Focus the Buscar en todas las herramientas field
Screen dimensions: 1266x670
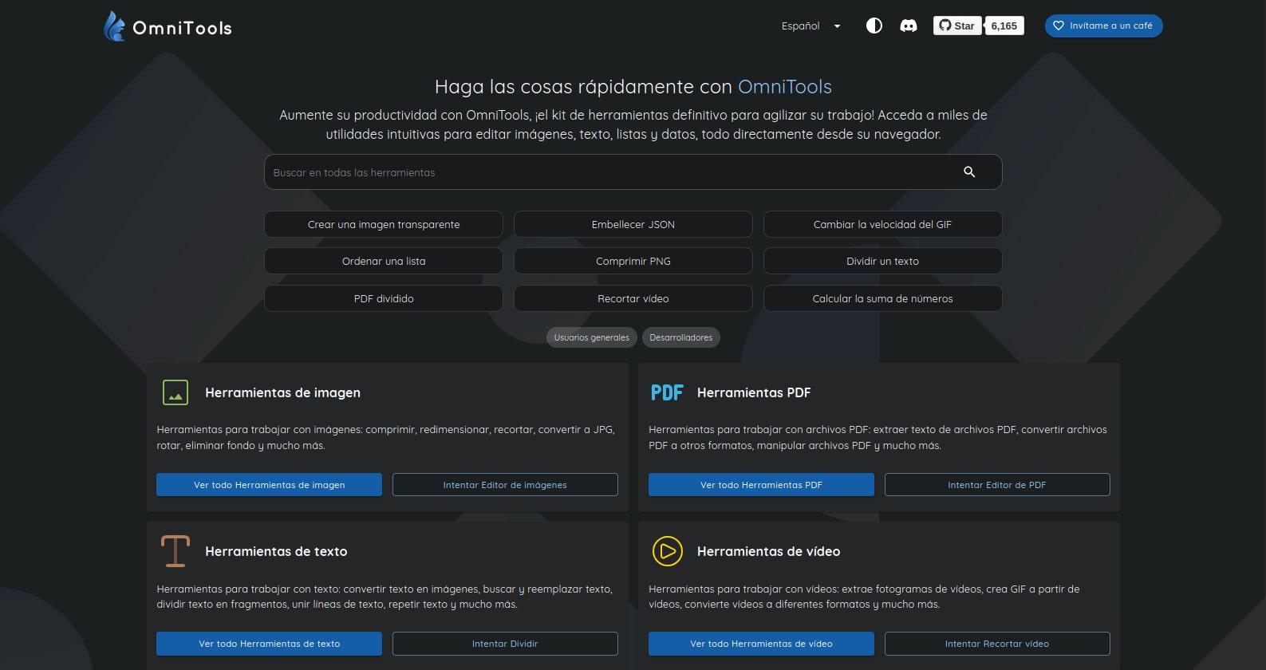(x=606, y=172)
